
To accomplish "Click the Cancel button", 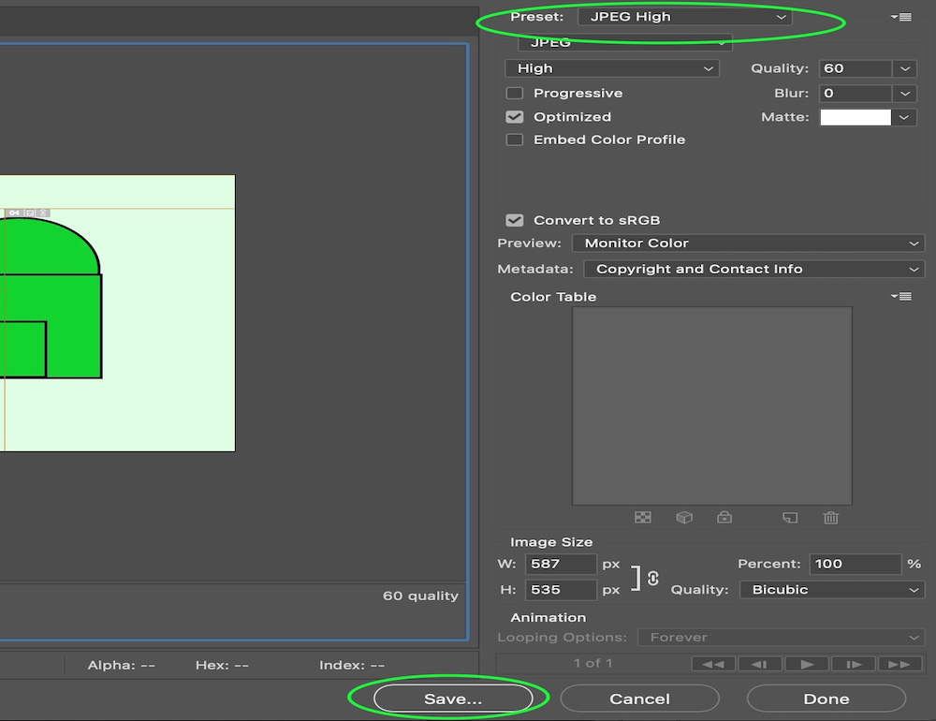I will pyautogui.click(x=639, y=699).
